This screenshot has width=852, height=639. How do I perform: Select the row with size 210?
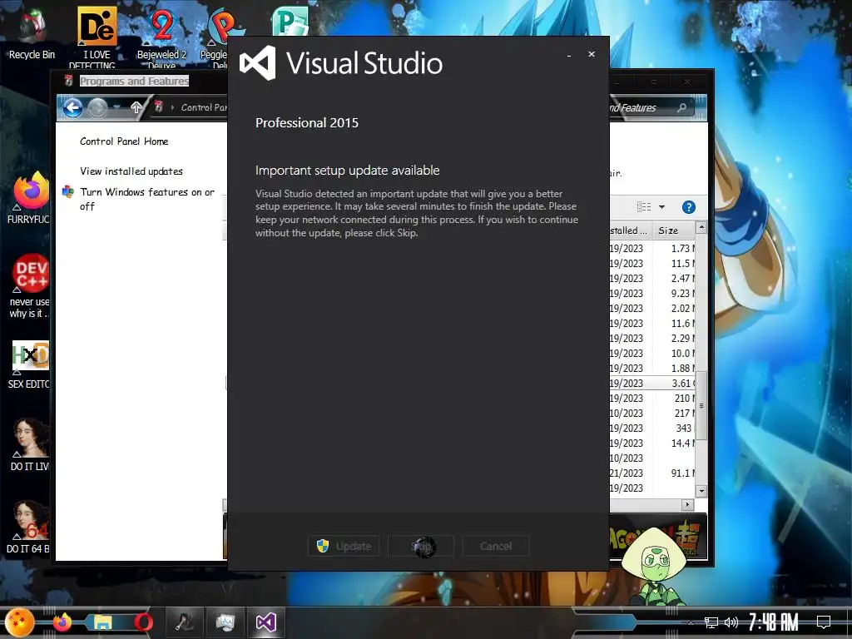click(652, 399)
